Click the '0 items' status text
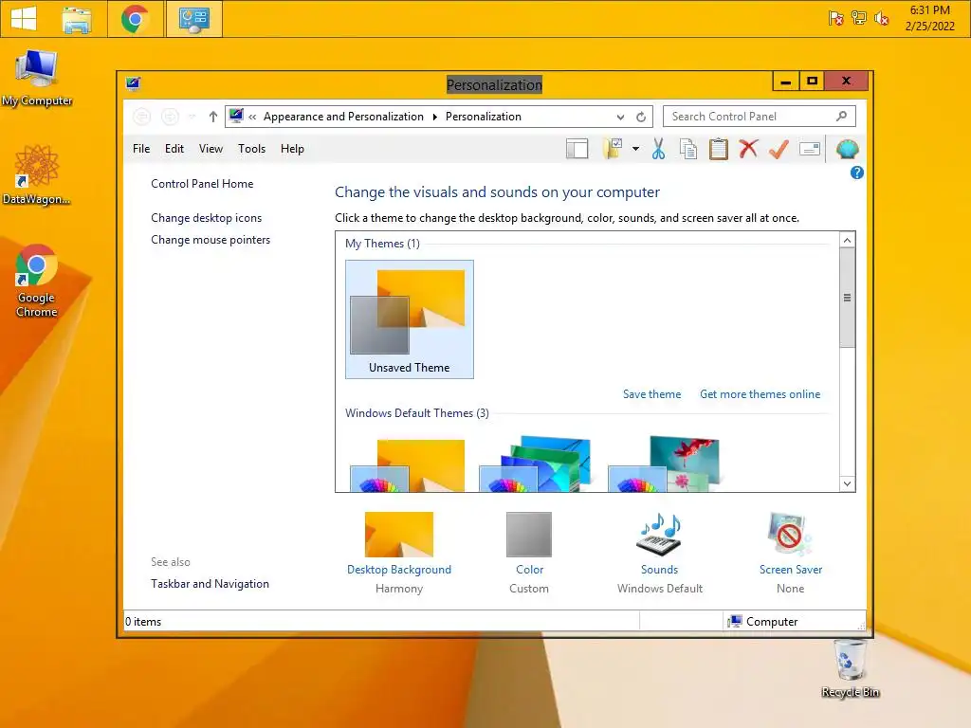The image size is (971, 728). coord(143,622)
